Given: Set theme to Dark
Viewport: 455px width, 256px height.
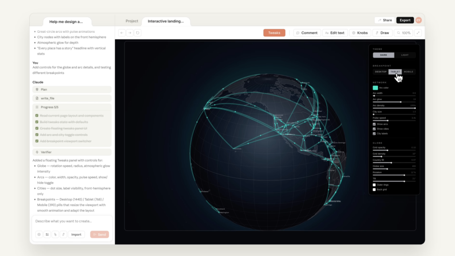Looking at the screenshot, I should pos(383,55).
